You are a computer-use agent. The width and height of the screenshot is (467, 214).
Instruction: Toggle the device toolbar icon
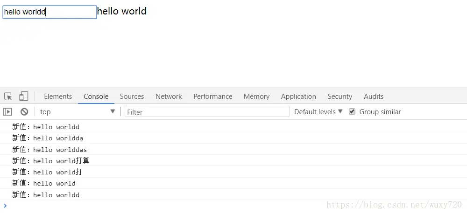coord(23,97)
